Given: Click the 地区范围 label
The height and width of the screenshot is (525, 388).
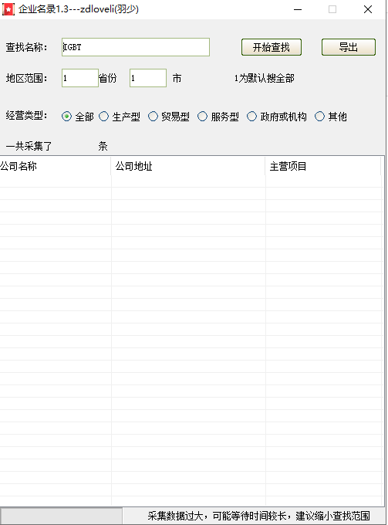Looking at the screenshot, I should tap(26, 78).
